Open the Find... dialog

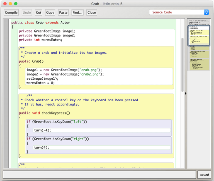click(x=77, y=13)
